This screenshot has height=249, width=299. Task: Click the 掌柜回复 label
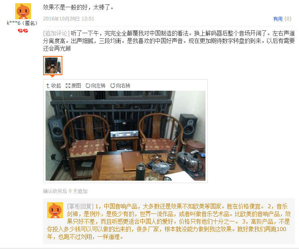[80, 206]
